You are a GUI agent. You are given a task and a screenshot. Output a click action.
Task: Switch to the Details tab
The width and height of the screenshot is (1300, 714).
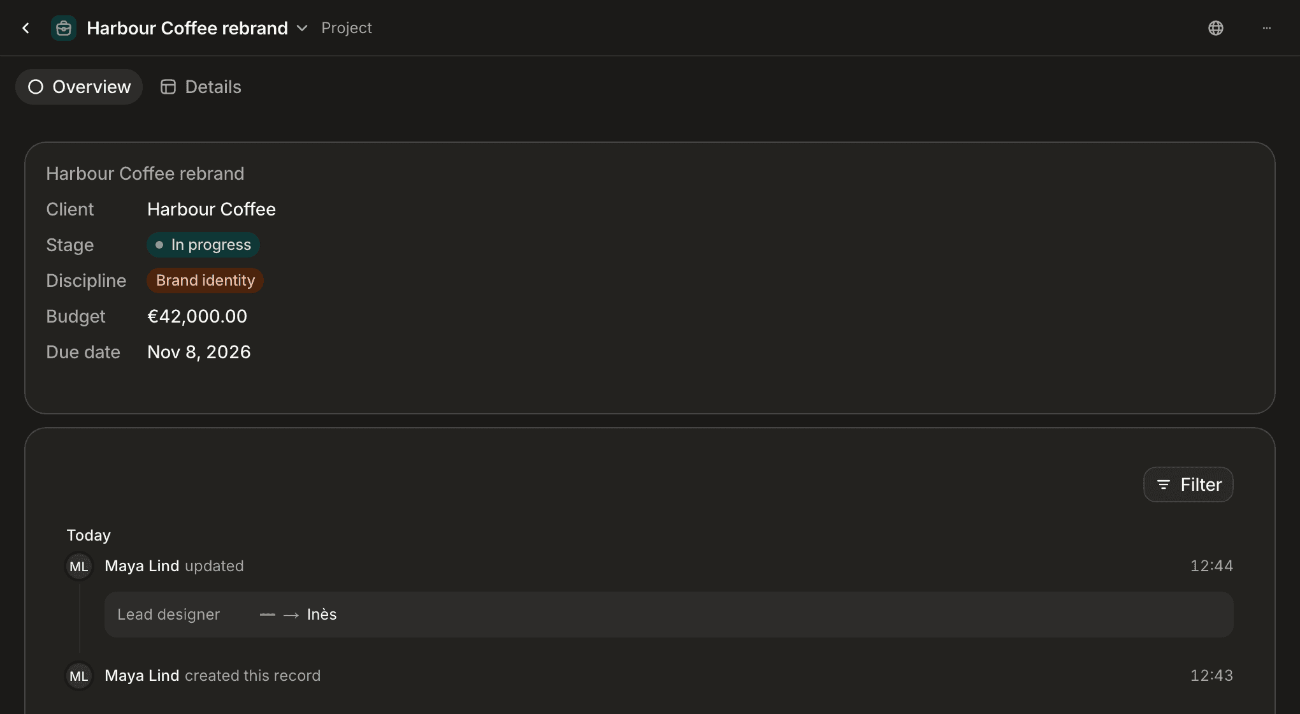pos(200,87)
